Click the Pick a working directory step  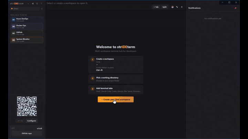tap(116, 79)
